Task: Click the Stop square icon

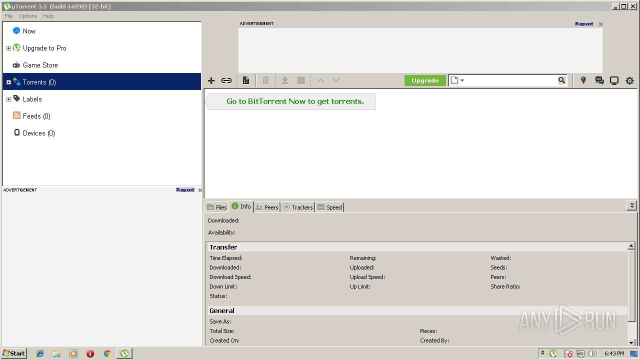Action: click(301, 80)
